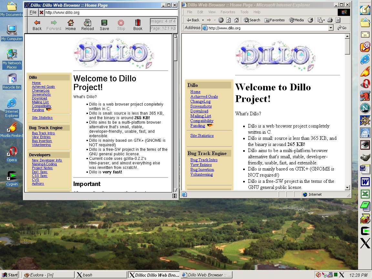Click Screenshots link in Dillo window
The image size is (372, 279).
41,94
